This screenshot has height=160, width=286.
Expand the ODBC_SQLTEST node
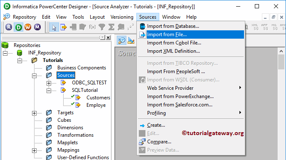(49, 83)
